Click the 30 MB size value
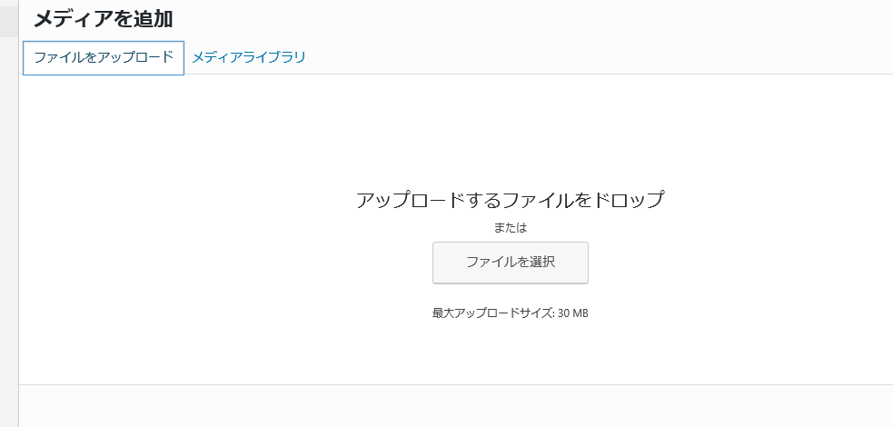 pos(573,313)
